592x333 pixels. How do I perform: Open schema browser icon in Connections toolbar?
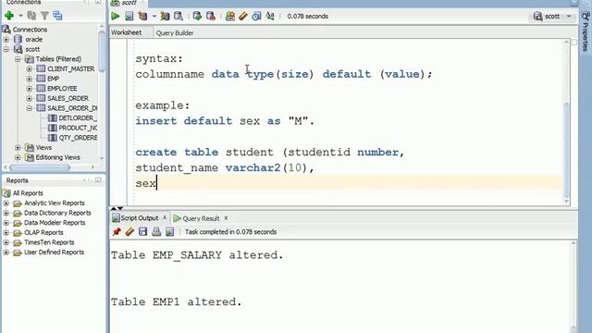point(57,16)
